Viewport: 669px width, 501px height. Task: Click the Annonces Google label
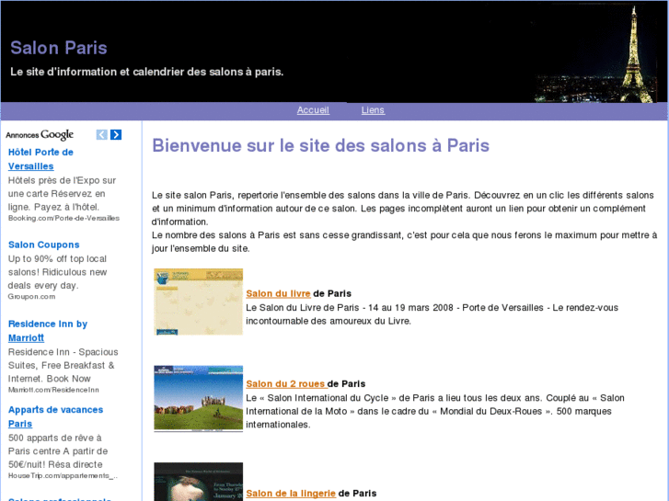40,135
